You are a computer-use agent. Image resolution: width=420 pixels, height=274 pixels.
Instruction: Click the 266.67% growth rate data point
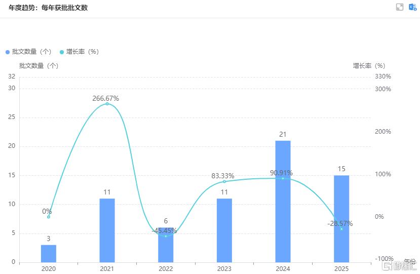click(107, 104)
